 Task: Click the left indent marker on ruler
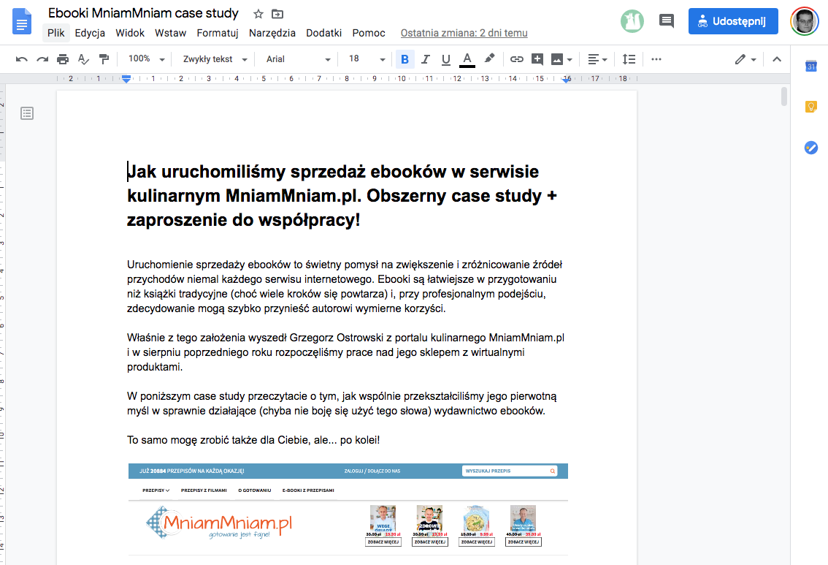(x=126, y=79)
